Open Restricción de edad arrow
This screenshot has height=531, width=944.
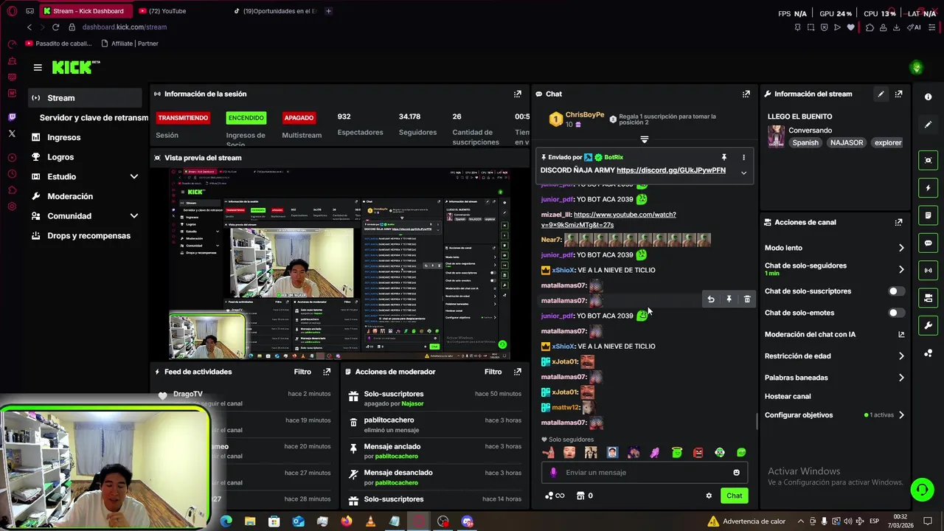[900, 356]
